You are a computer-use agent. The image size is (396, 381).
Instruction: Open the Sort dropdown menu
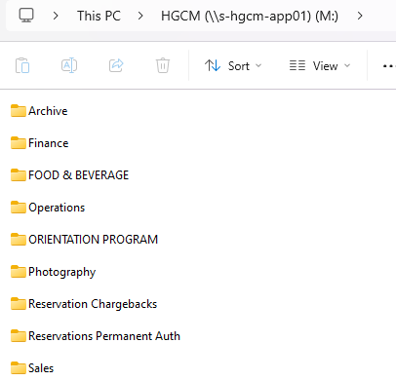pyautogui.click(x=233, y=66)
